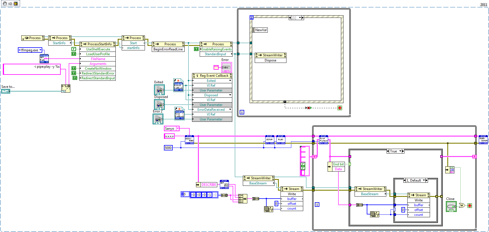Increment the array index display stepper
The height and width of the screenshot is (232, 489).
tap(182, 193)
